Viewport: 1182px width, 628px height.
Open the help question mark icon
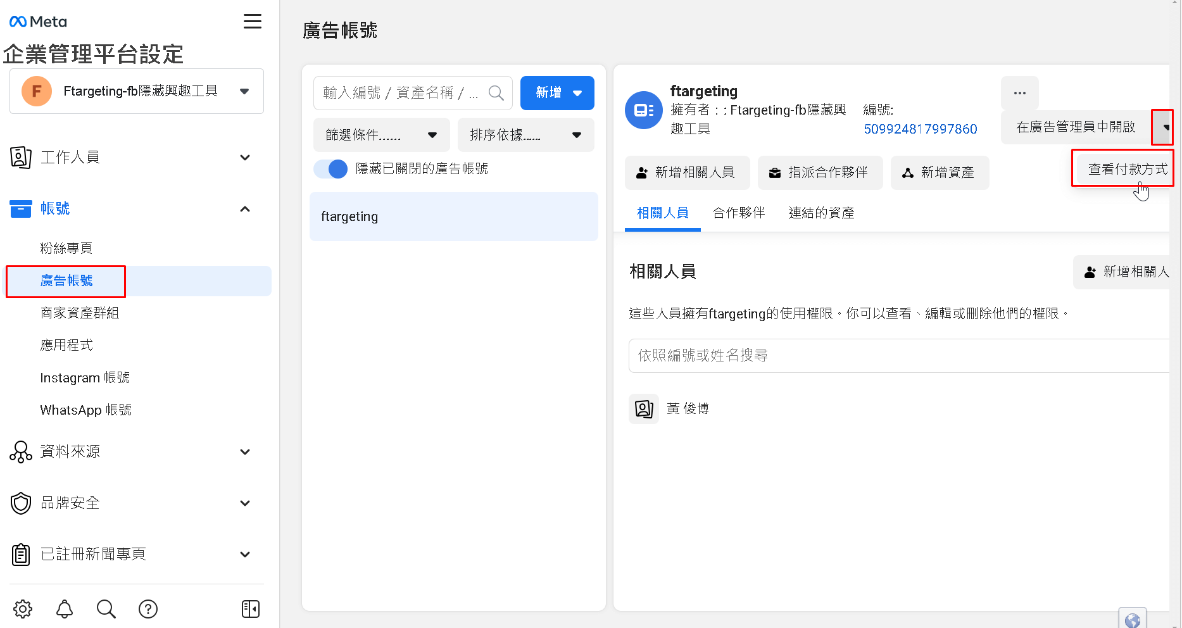pos(148,609)
